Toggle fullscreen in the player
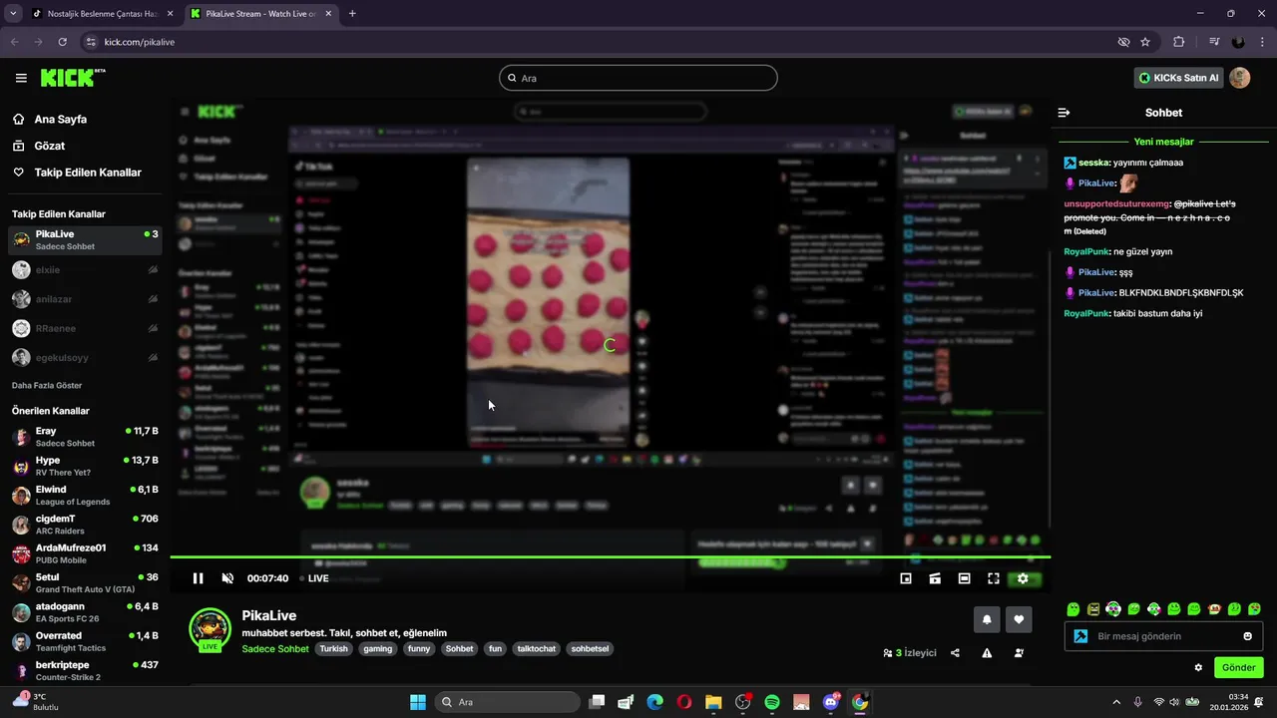The width and height of the screenshot is (1277, 718). tap(994, 578)
